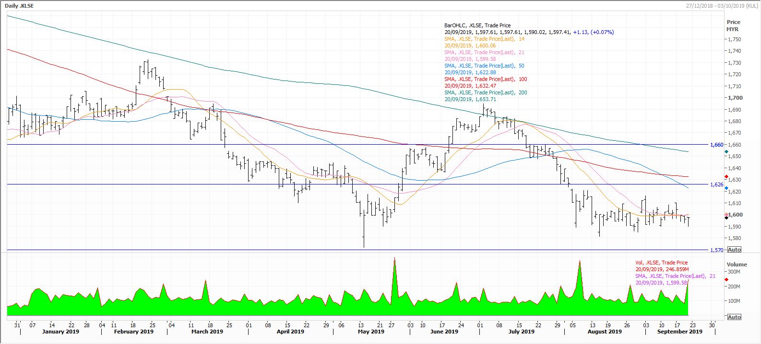Click the Price MYR axis heading

[733, 25]
